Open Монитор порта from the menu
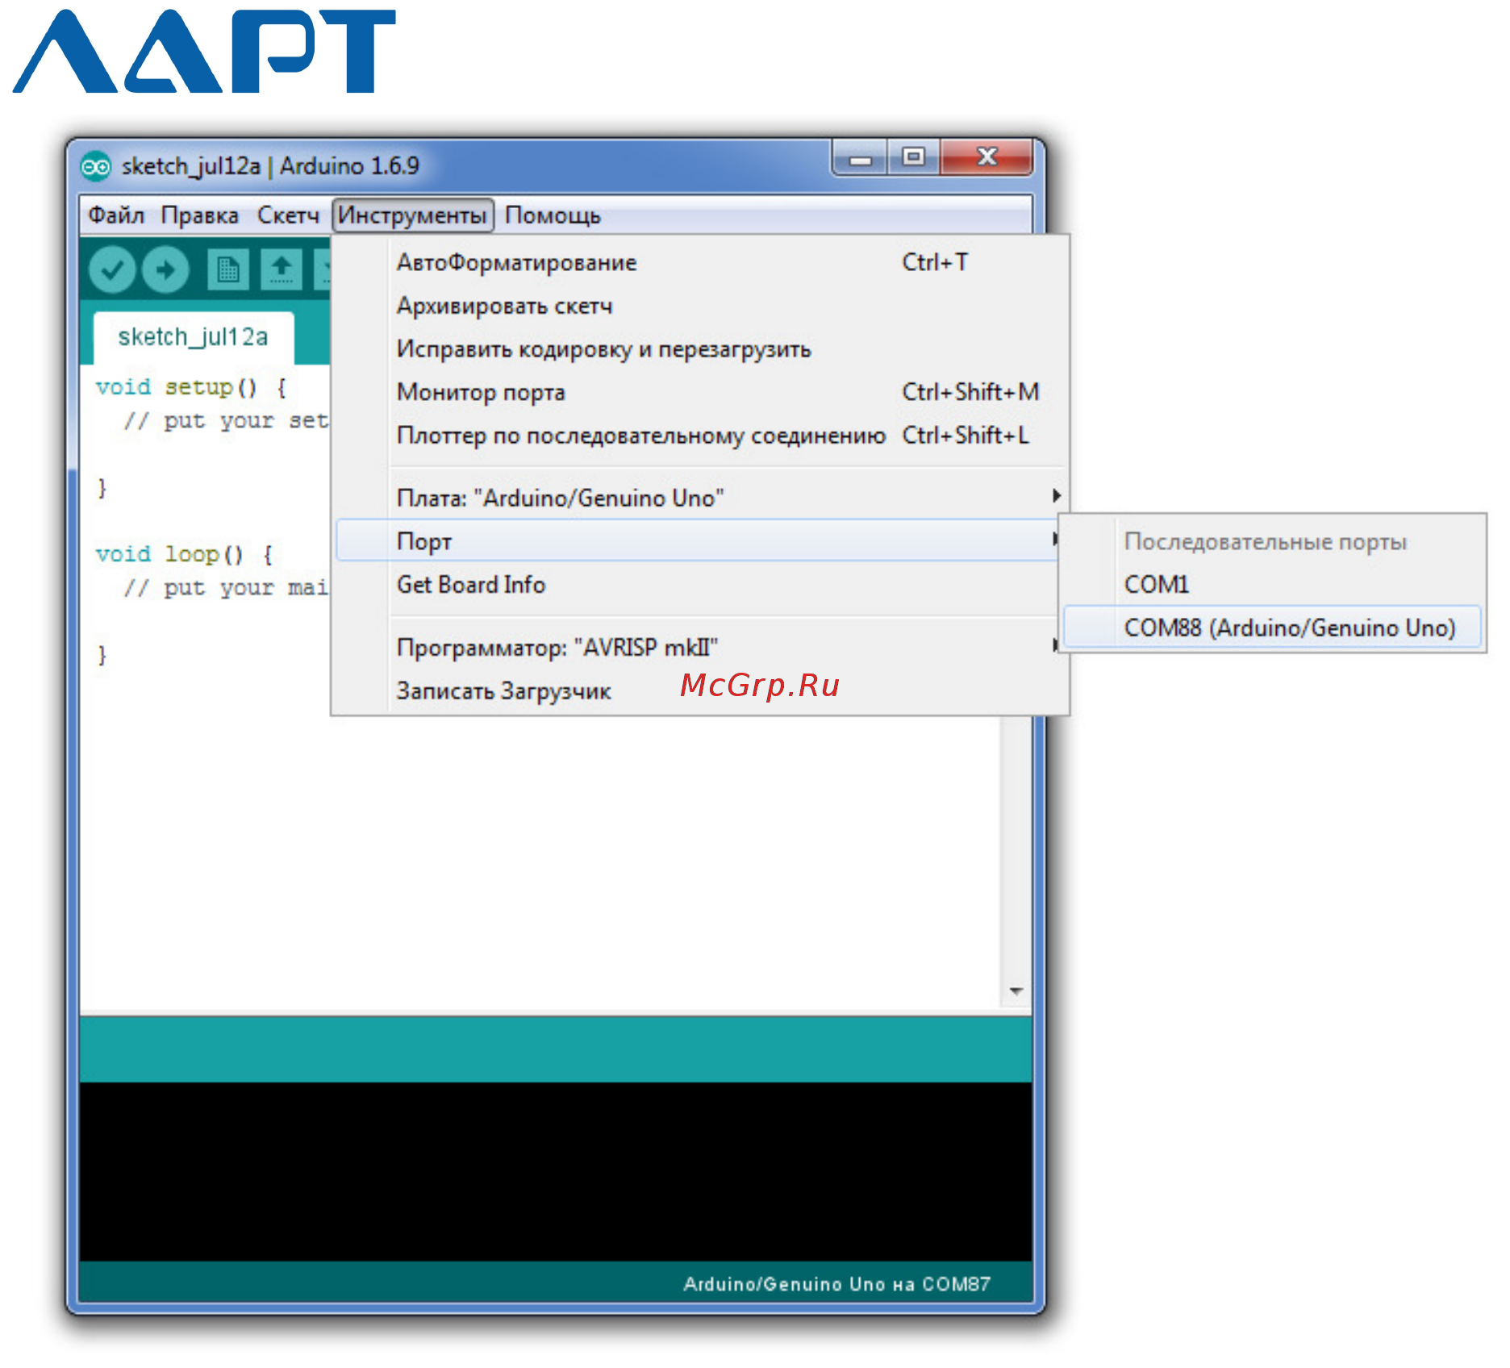 pyautogui.click(x=700, y=392)
